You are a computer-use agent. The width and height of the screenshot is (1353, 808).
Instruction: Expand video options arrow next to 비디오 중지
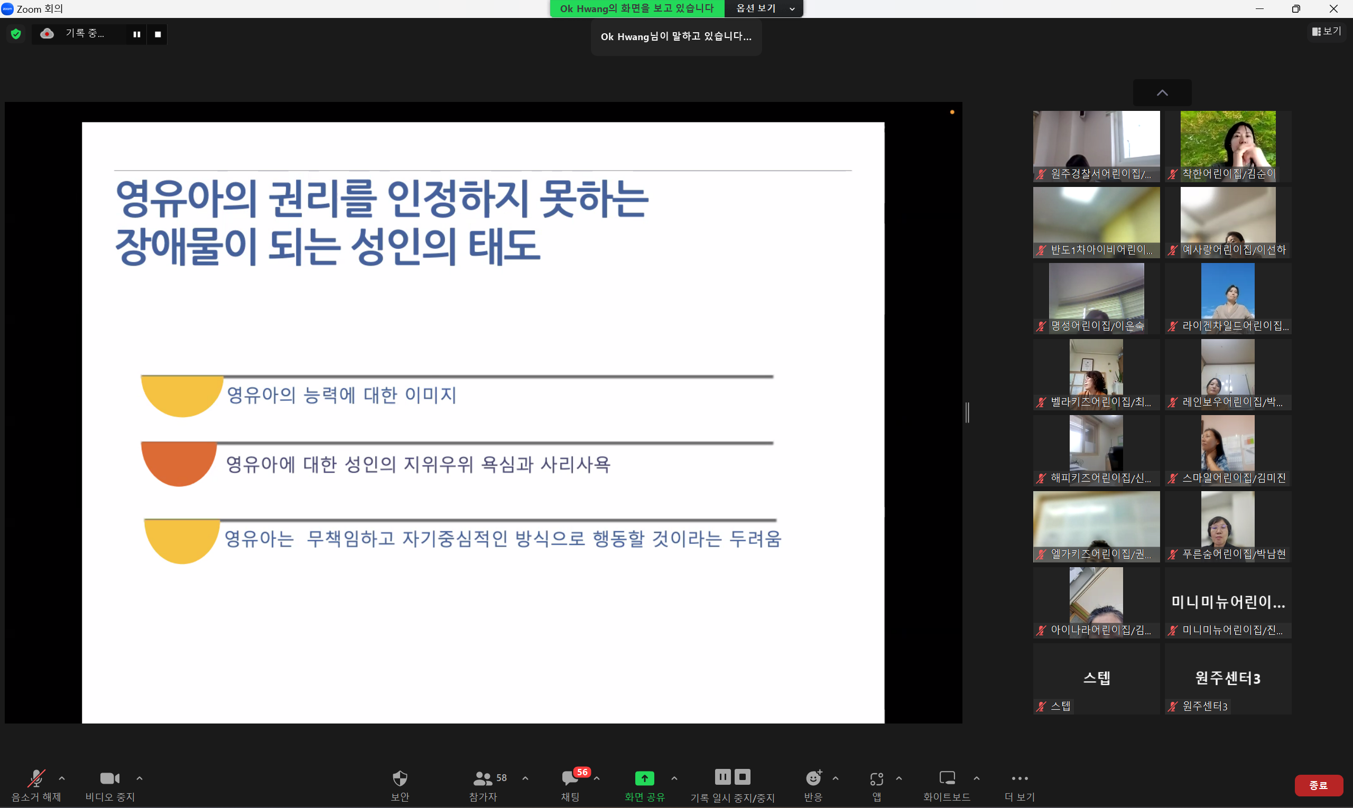pos(140,778)
